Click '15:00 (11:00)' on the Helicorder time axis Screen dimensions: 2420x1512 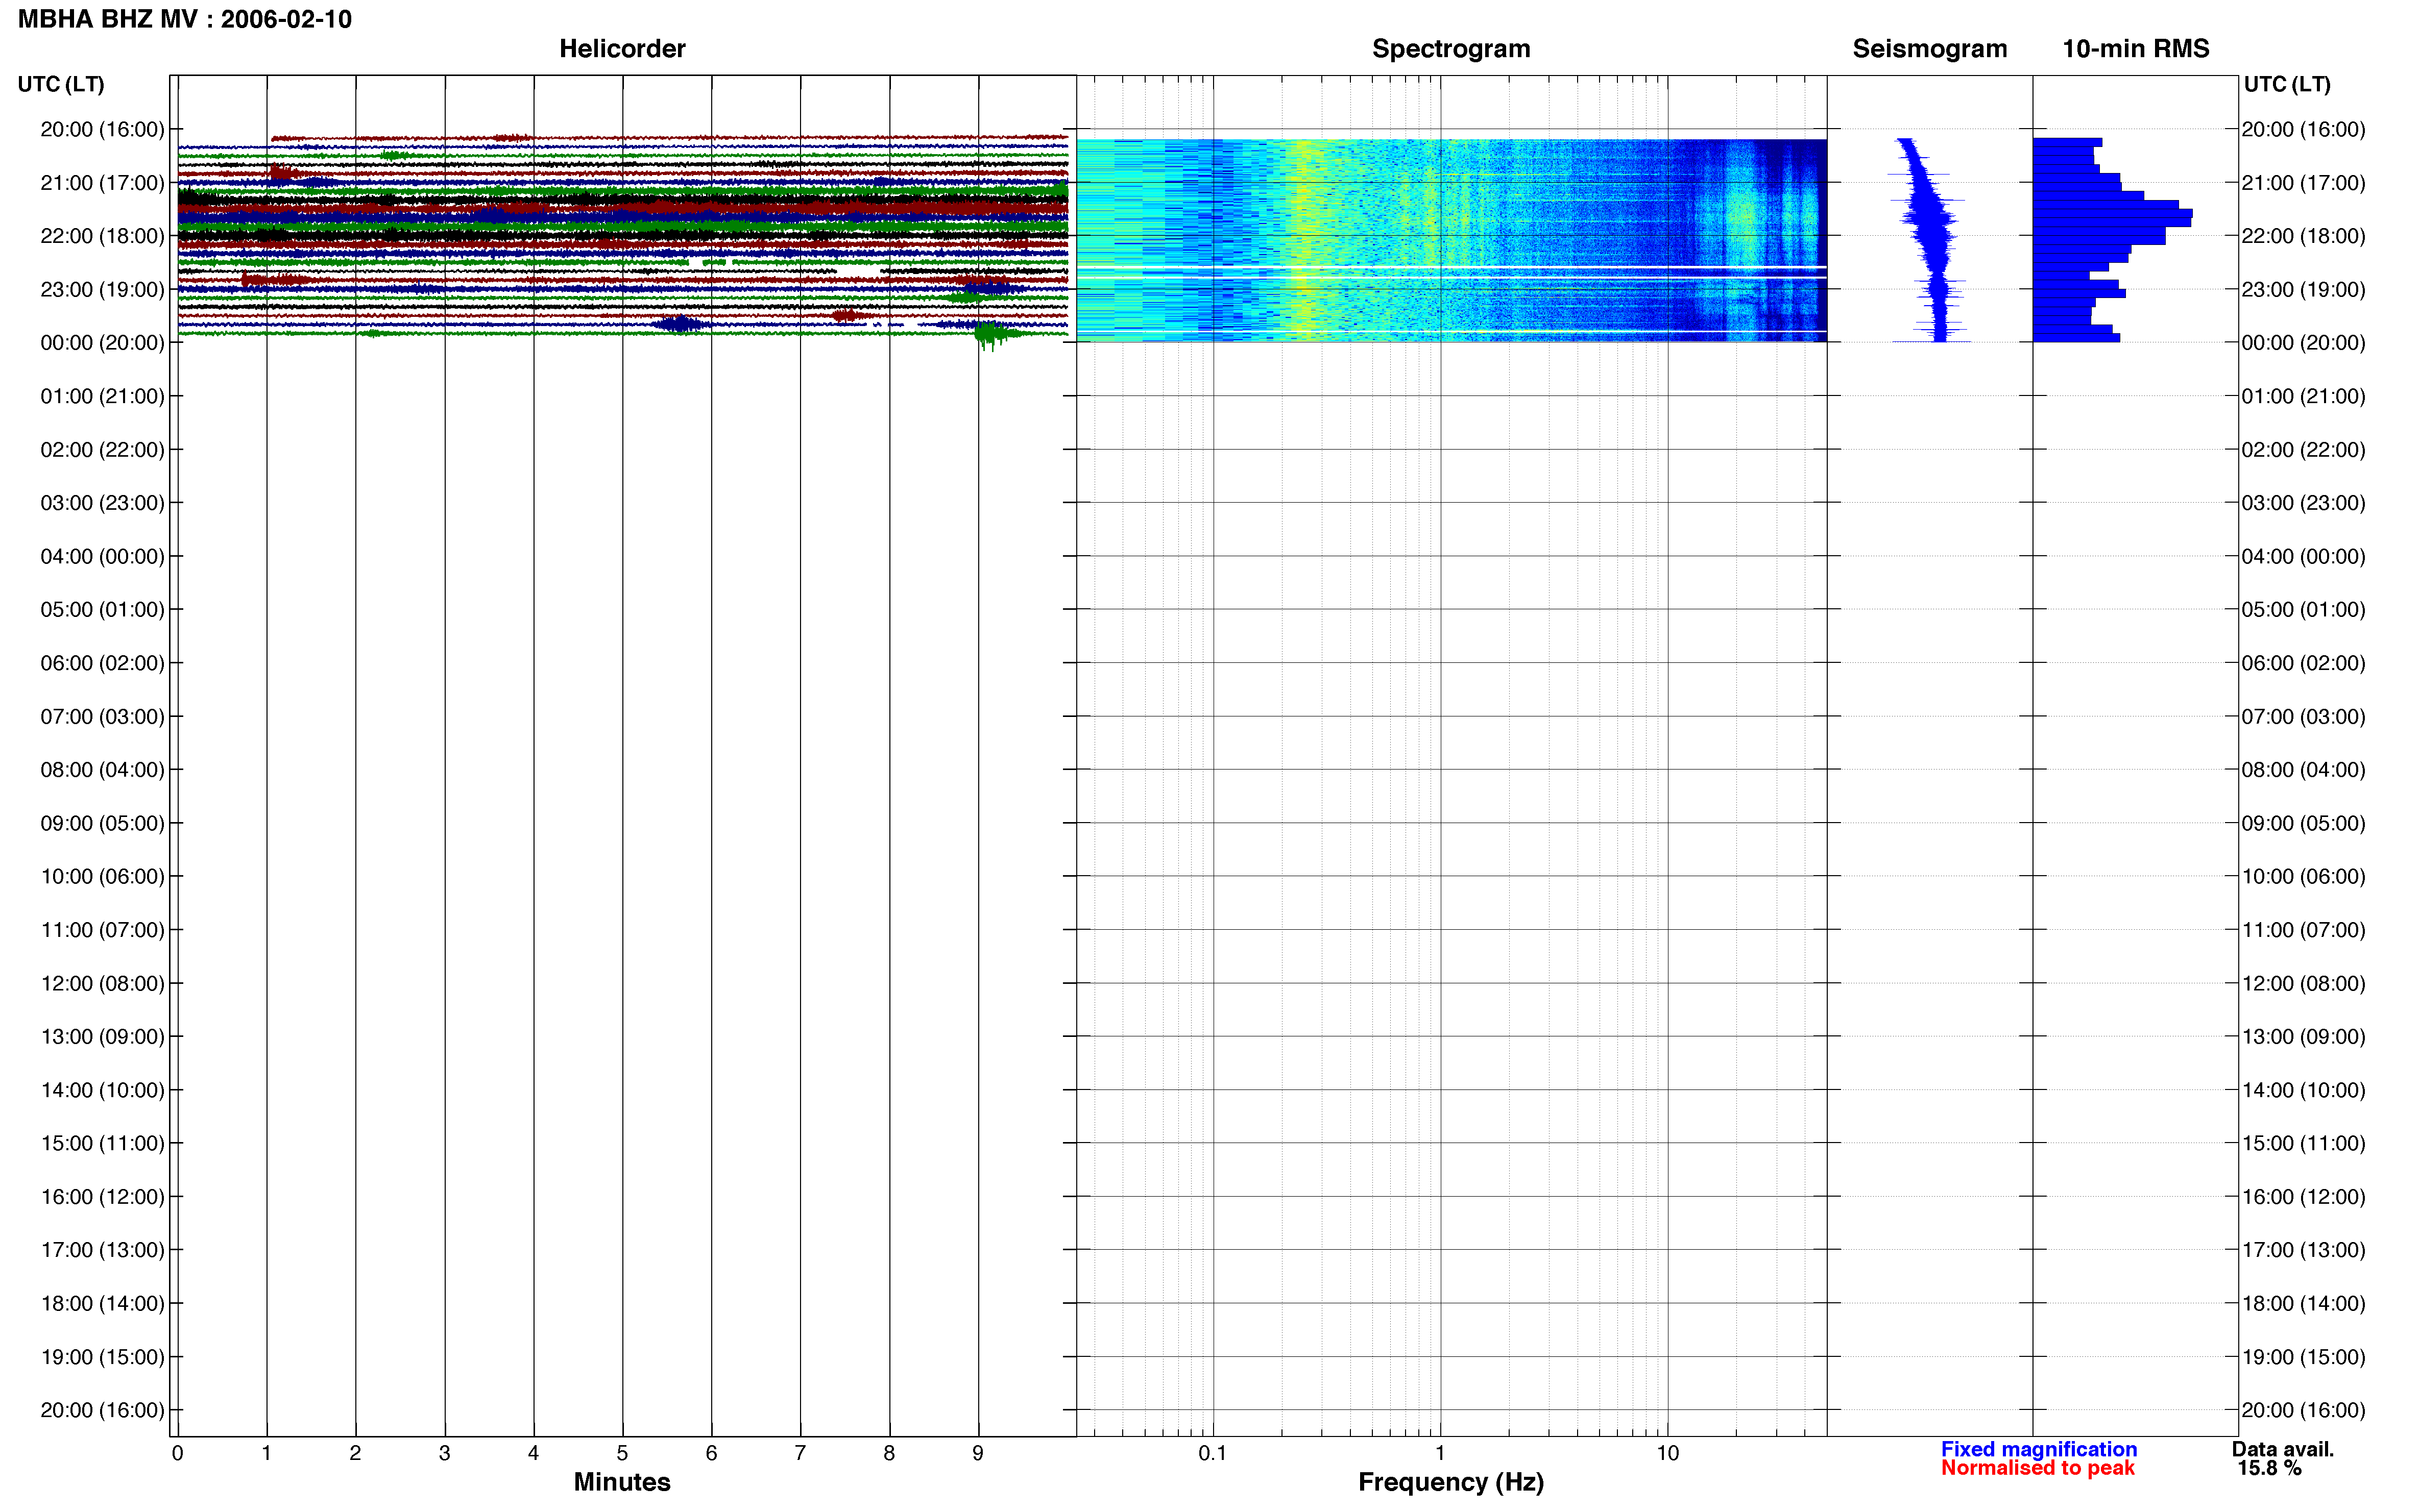coord(102,1144)
